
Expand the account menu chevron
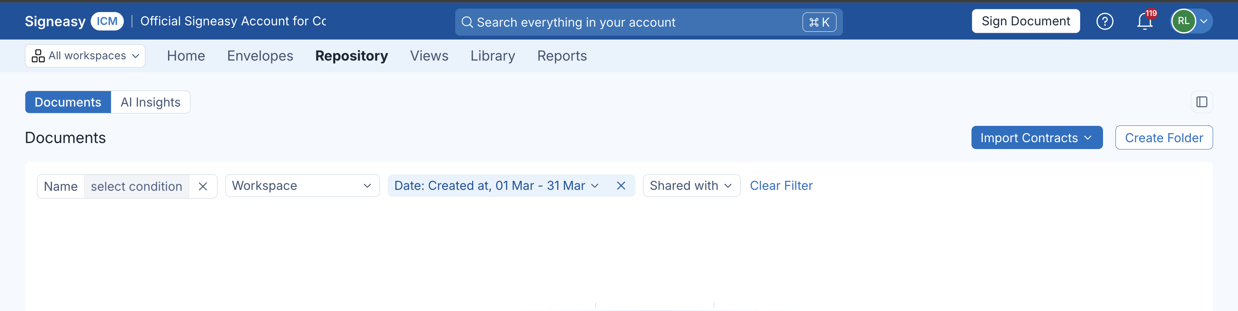(1204, 21)
